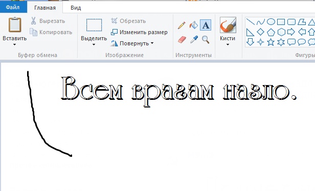Choose the Diamond shape

[x=261, y=32]
